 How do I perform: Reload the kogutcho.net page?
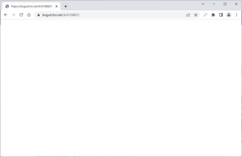(21, 15)
